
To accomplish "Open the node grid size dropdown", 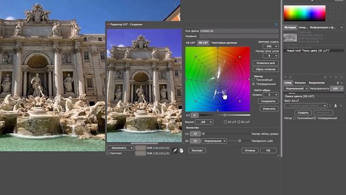I will [x=271, y=56].
